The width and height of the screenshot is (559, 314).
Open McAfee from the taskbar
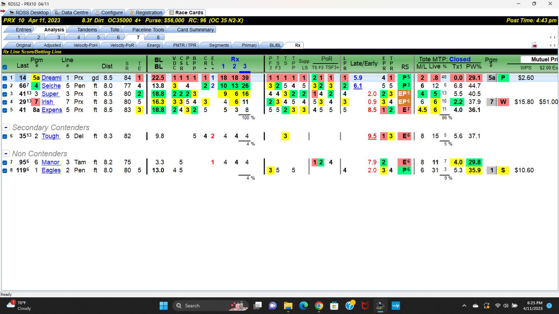365,306
